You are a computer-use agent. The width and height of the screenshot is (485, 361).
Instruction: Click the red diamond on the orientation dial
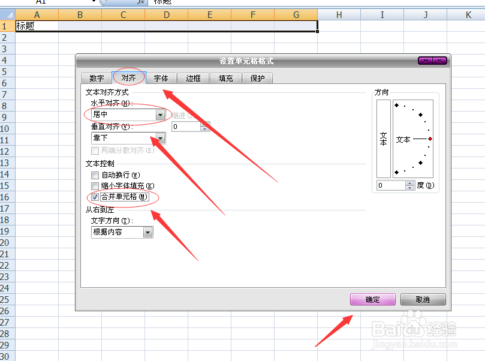pos(430,139)
